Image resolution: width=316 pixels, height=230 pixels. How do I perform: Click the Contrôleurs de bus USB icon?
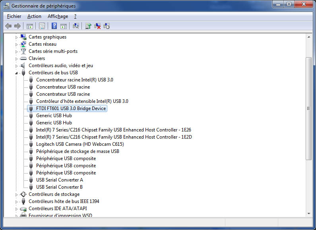[x=23, y=73]
